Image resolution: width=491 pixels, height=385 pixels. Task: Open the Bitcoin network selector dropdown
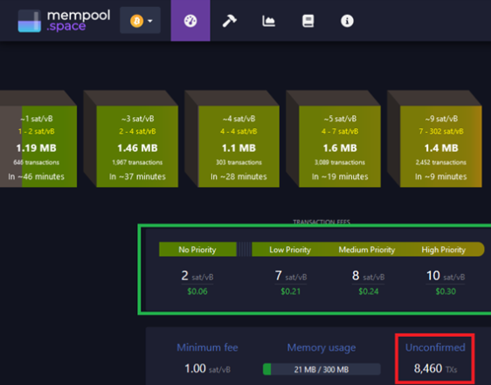pos(141,21)
